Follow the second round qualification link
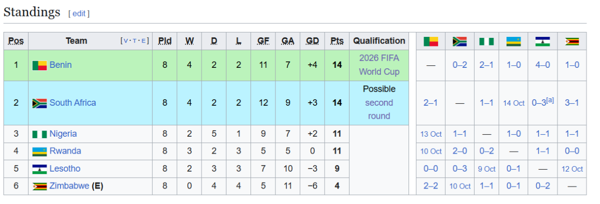Screen dimensions: 600x204 pyautogui.click(x=379, y=109)
